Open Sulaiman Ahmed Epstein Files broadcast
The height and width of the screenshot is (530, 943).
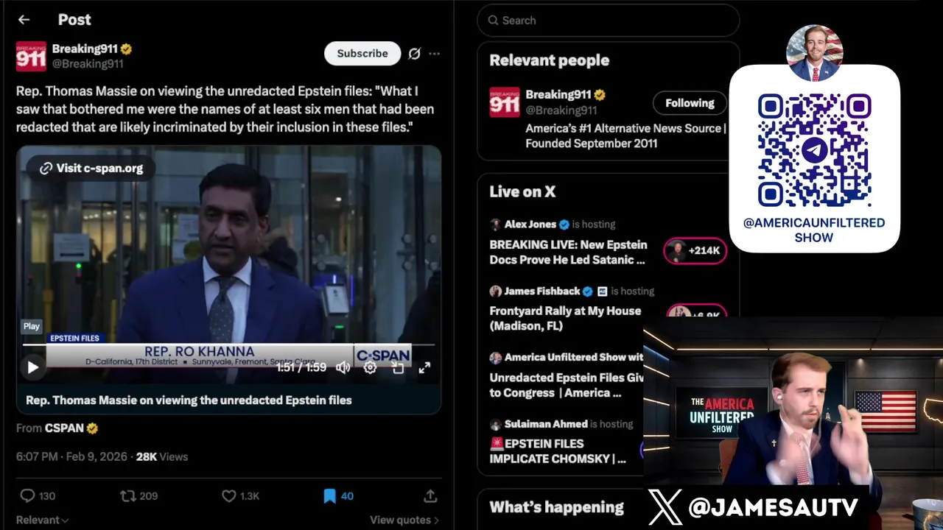click(x=558, y=451)
